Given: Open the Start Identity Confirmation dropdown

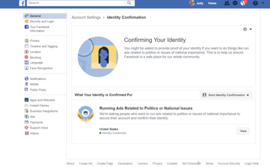Looking at the screenshot, I should (226, 95).
